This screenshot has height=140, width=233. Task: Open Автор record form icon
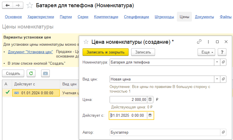tap(223, 132)
